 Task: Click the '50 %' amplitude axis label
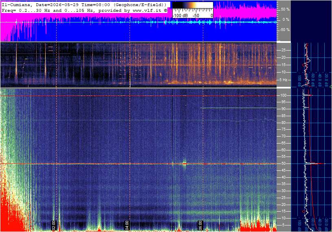(x=285, y=9)
